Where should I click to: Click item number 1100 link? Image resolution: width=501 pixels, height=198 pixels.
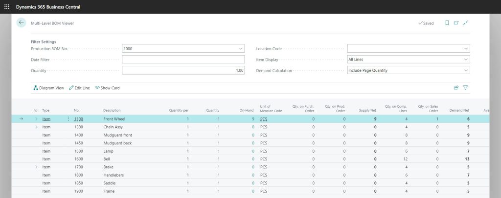pyautogui.click(x=79, y=119)
